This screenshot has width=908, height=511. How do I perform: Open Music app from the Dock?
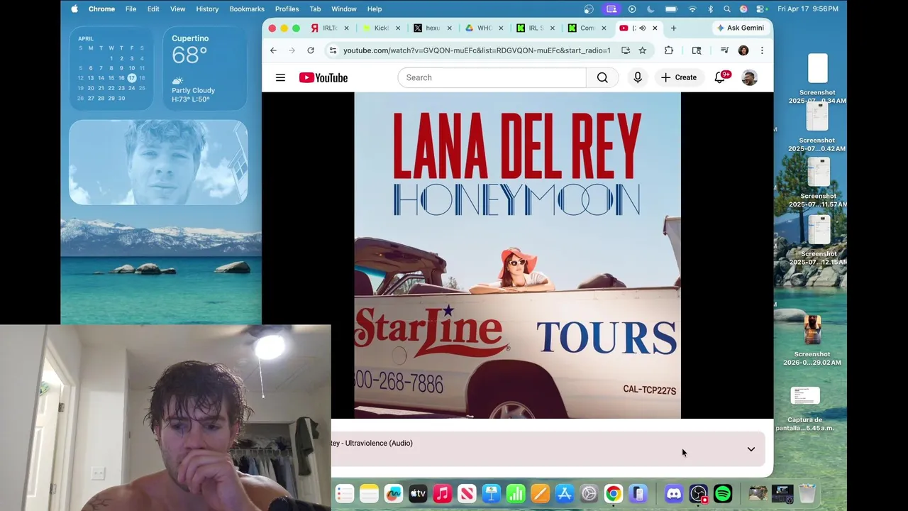442,493
